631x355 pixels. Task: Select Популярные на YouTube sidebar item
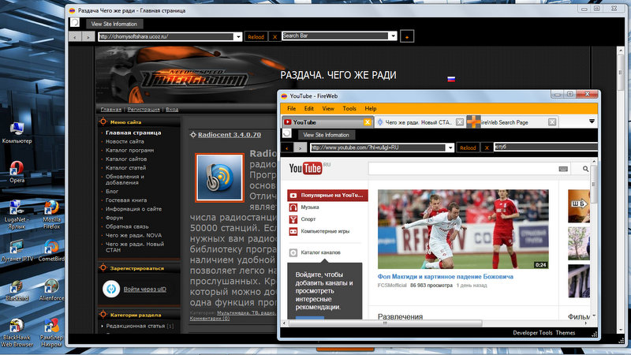click(327, 195)
